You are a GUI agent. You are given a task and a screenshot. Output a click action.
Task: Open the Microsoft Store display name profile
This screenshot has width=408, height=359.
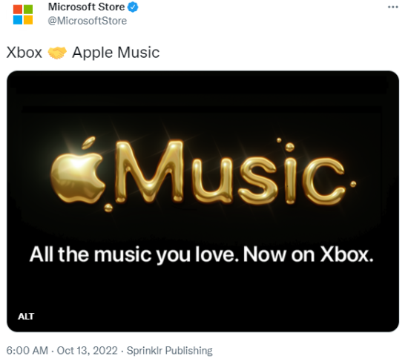(x=86, y=7)
